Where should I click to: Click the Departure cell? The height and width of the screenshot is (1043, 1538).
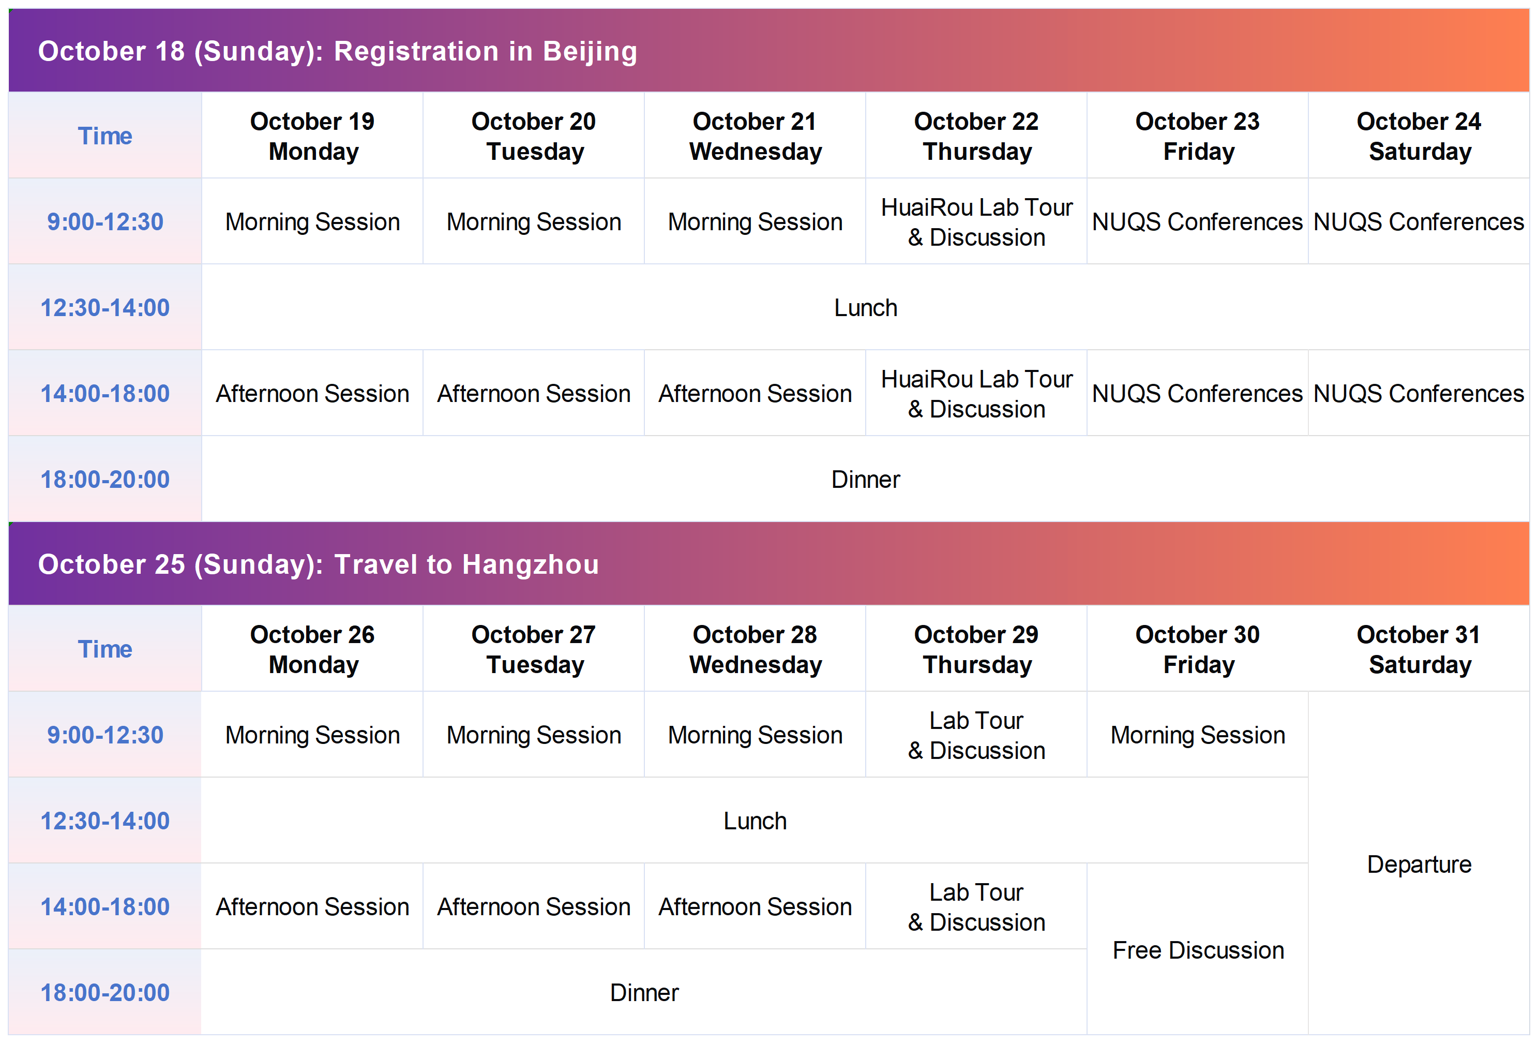point(1419,863)
